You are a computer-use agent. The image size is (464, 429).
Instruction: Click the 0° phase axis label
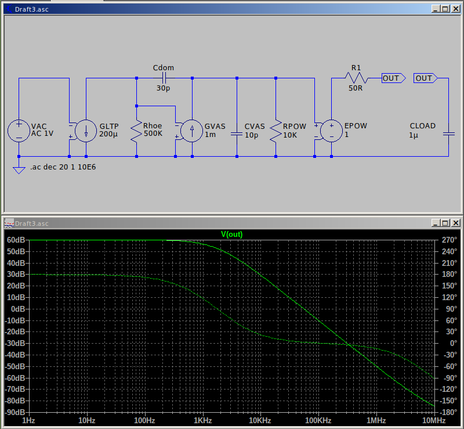point(454,344)
